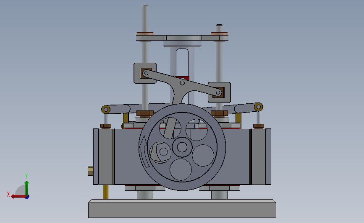Click the left brass eyelet of the lever arm
The width and height of the screenshot is (364, 223).
106,109
